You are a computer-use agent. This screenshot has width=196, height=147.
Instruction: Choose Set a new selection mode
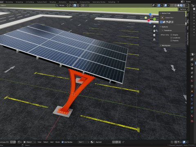tap(161, 22)
